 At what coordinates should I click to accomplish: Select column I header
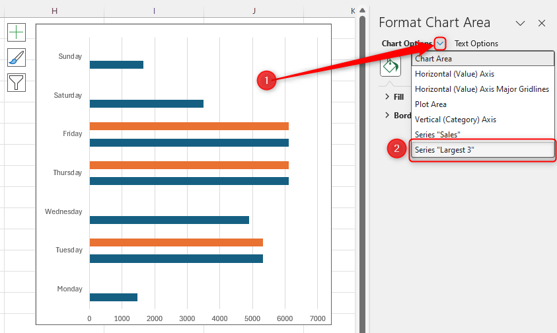pos(154,11)
